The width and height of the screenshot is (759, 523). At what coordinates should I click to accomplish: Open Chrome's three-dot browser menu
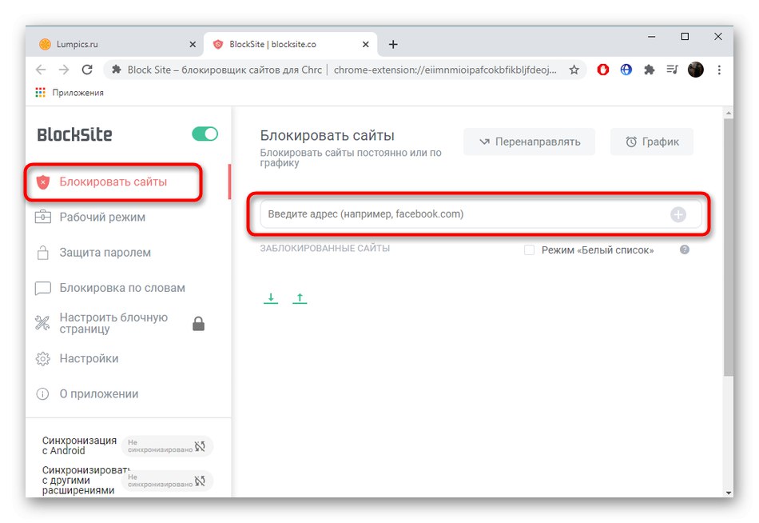tap(720, 70)
